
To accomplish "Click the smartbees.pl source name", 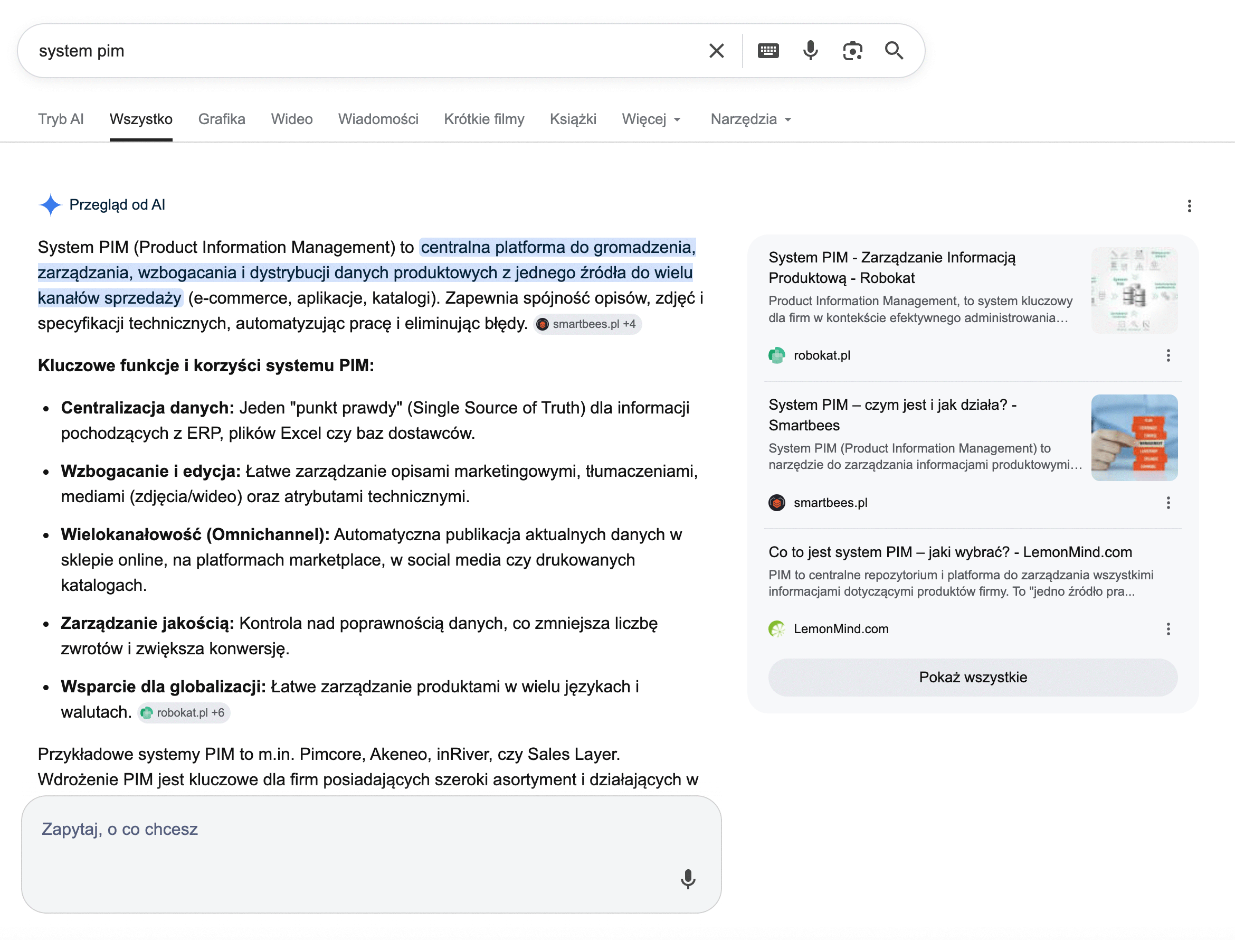I will coord(830,502).
